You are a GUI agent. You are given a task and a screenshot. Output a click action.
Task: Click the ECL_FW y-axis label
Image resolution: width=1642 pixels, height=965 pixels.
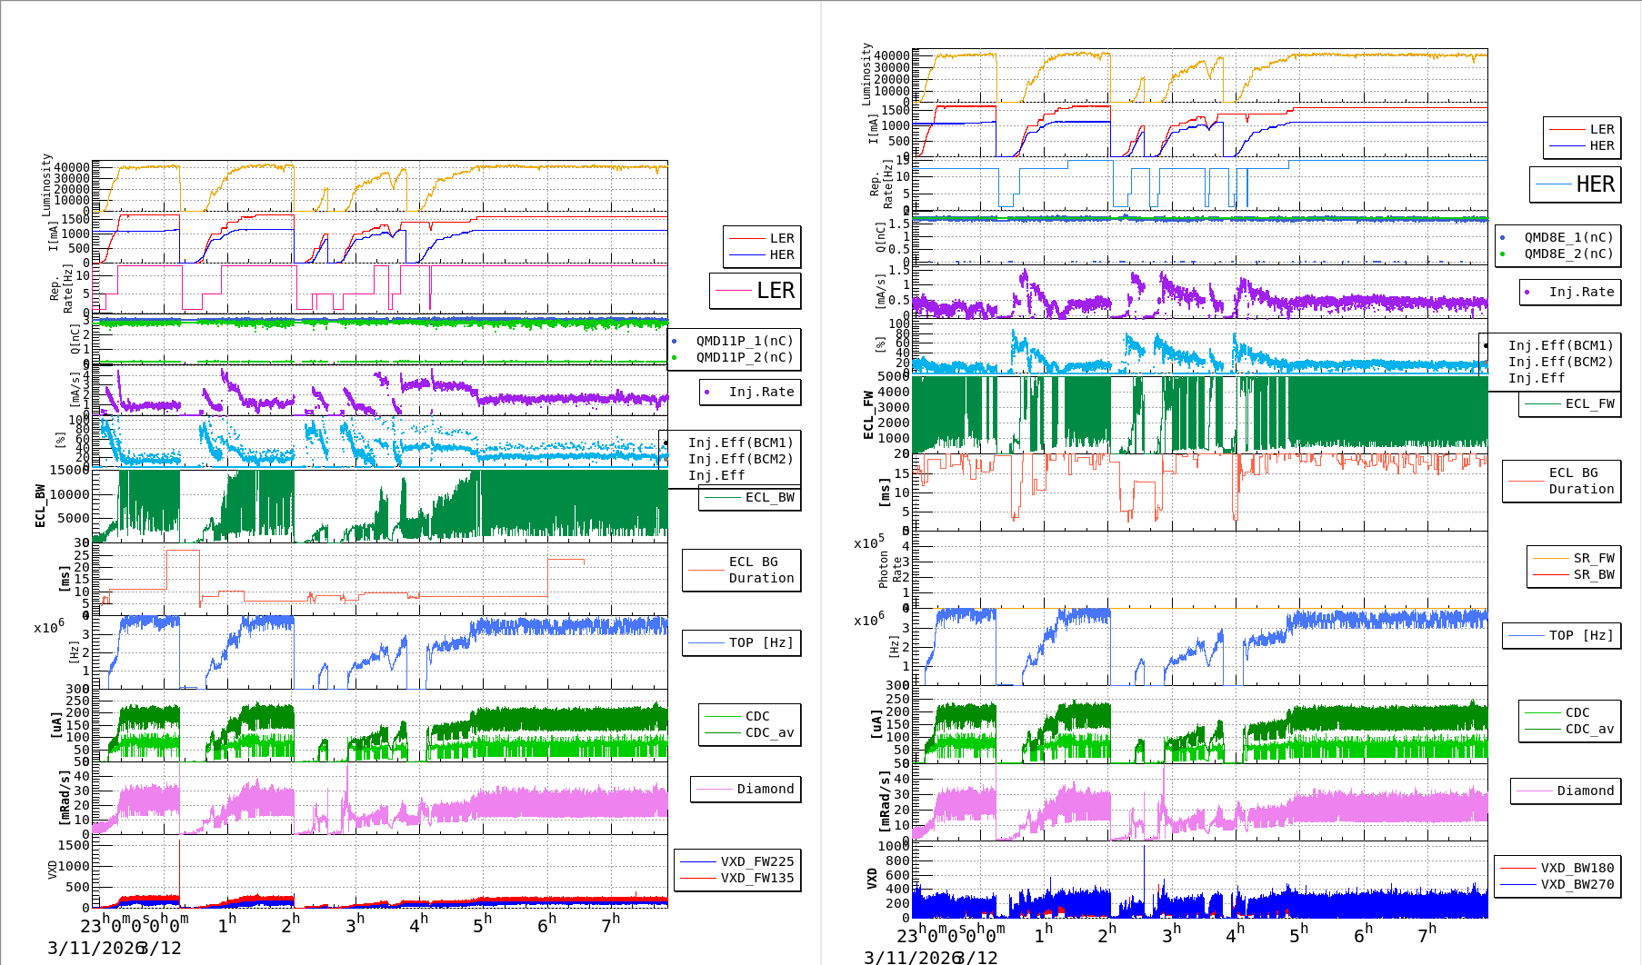point(868,415)
